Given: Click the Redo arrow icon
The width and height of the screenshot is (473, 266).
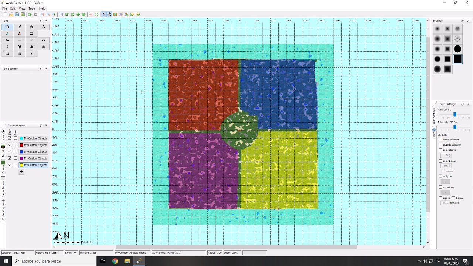Looking at the screenshot, I should tap(35, 14).
